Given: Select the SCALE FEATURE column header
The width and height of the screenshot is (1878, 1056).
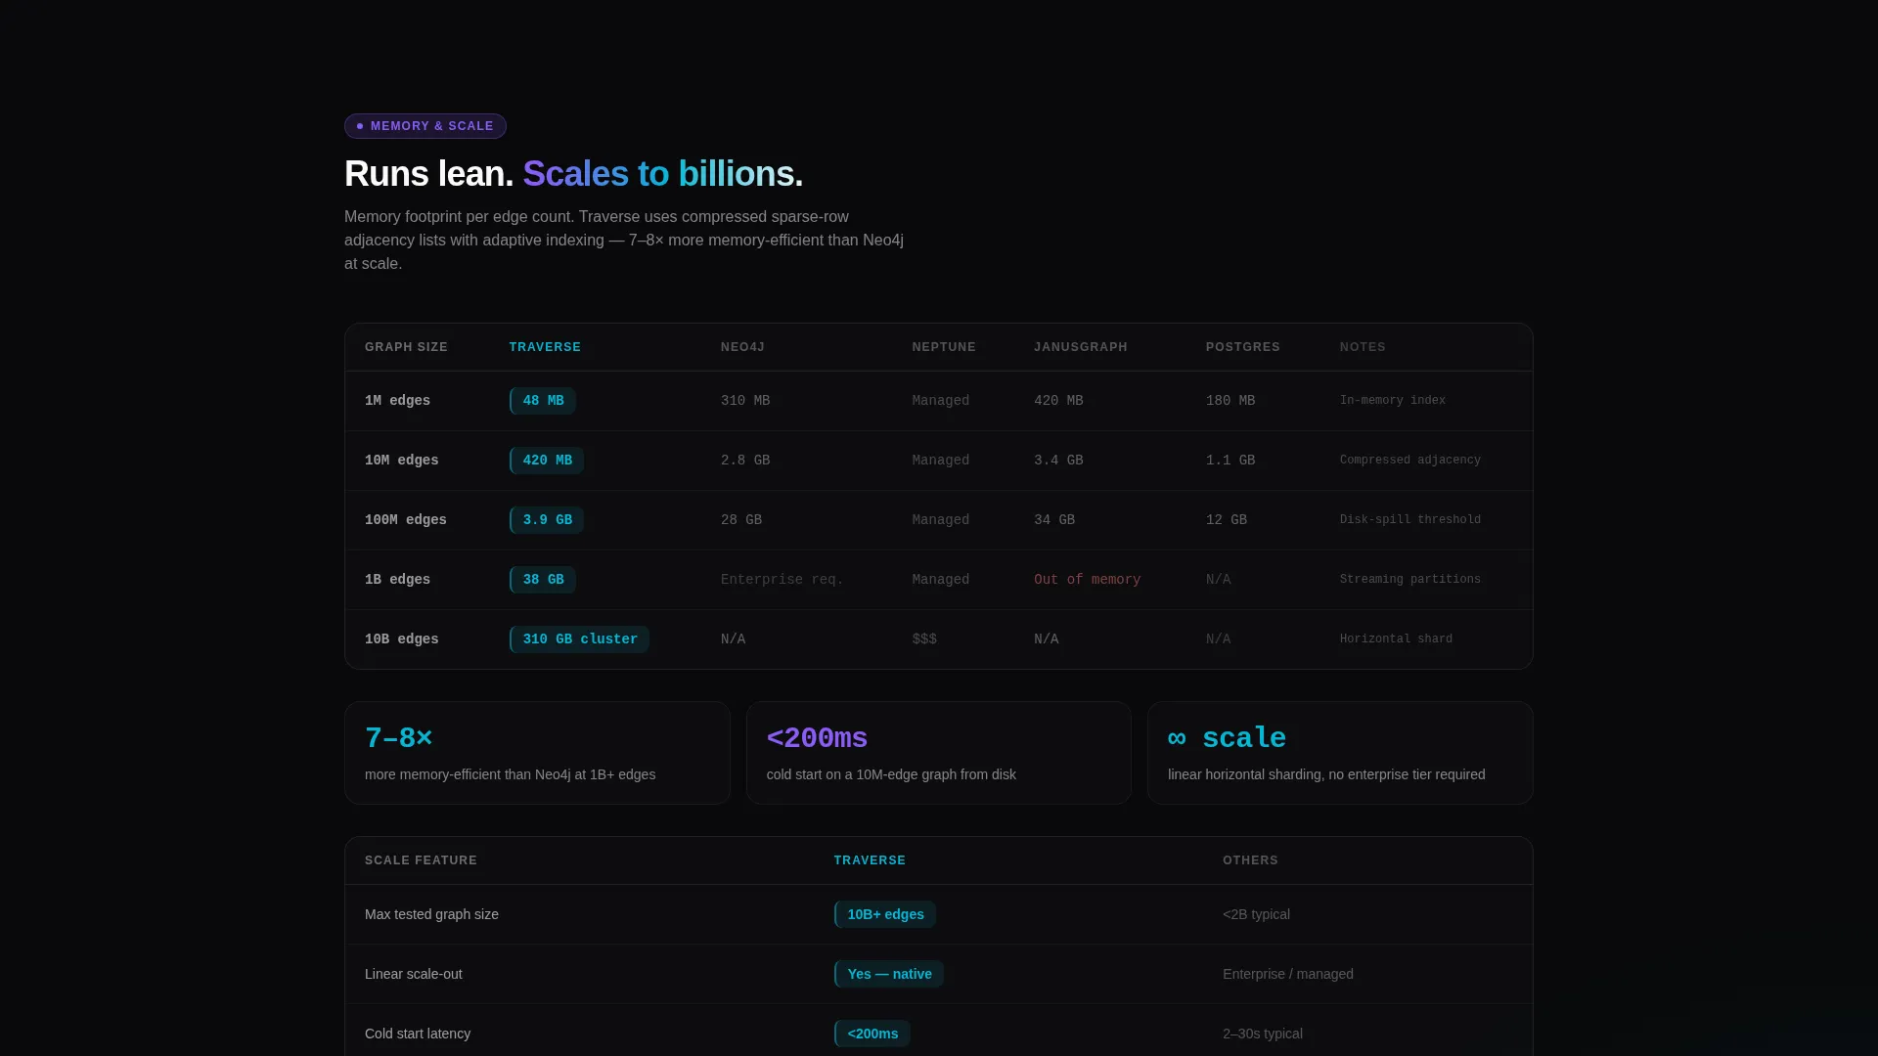Looking at the screenshot, I should [421, 860].
